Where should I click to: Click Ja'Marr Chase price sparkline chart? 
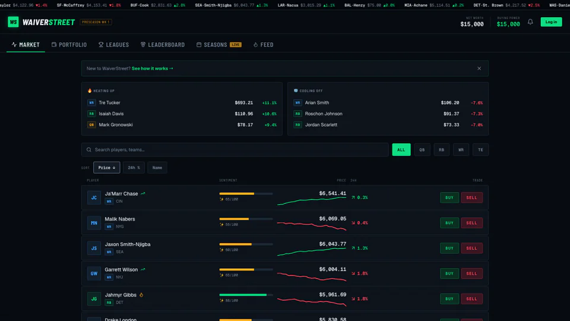312,201
